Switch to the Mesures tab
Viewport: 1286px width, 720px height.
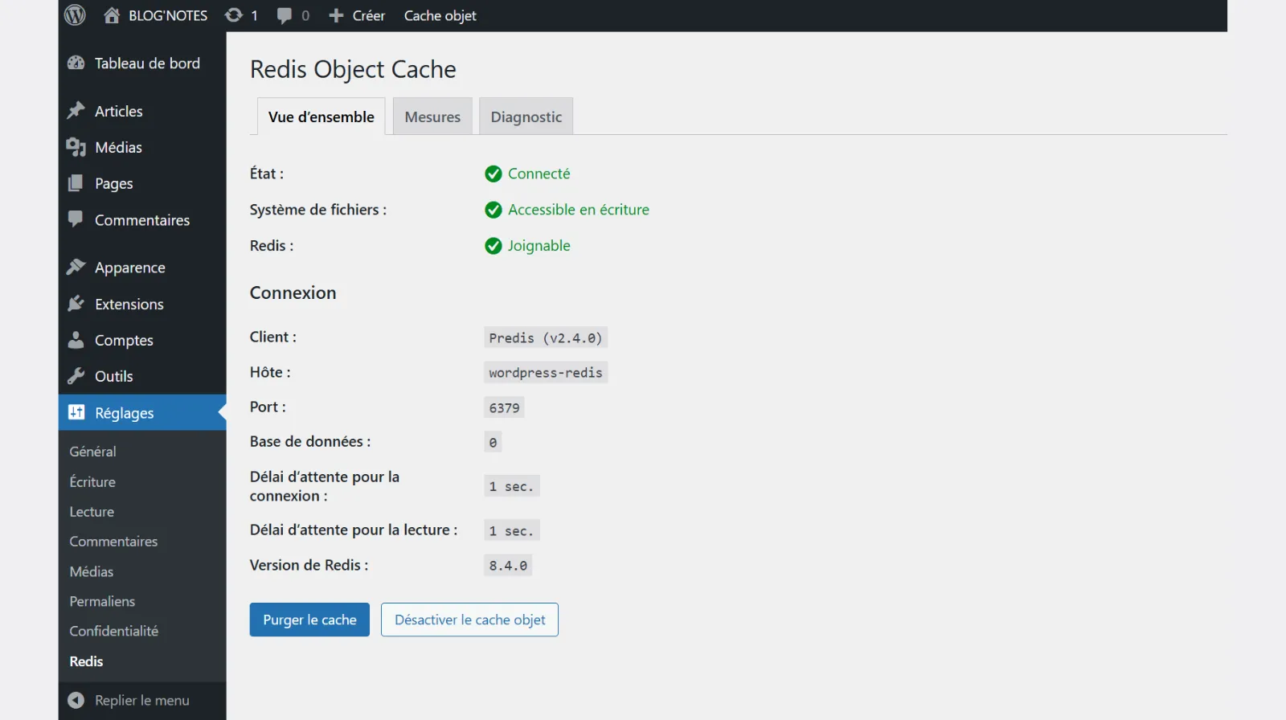point(432,117)
